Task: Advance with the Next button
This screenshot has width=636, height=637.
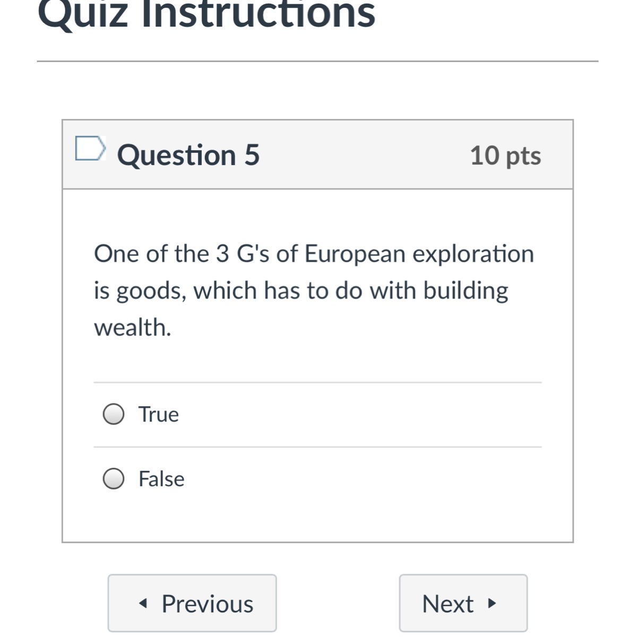Action: pos(463,603)
